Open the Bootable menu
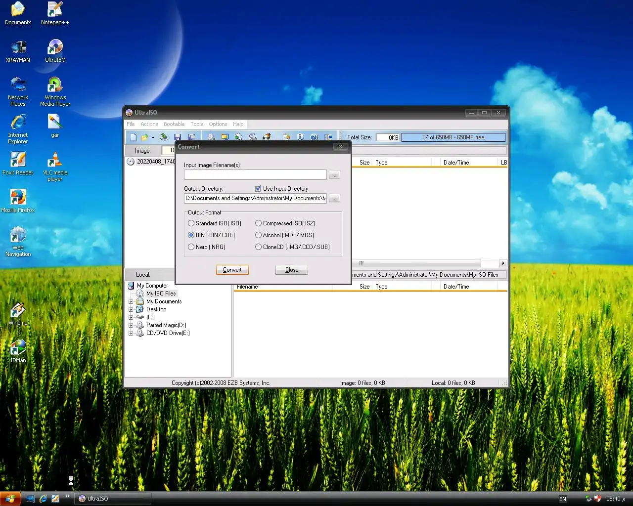 click(x=174, y=124)
